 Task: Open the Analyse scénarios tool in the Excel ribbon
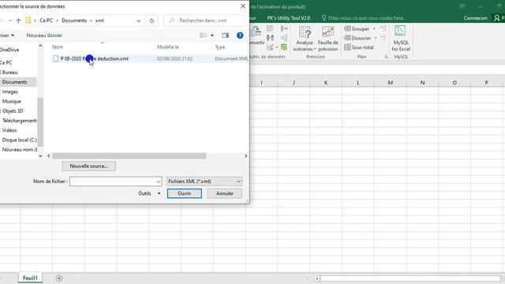305,39
